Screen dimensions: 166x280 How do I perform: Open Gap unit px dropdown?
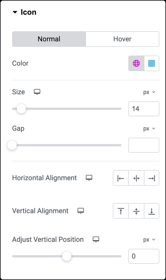point(149,128)
